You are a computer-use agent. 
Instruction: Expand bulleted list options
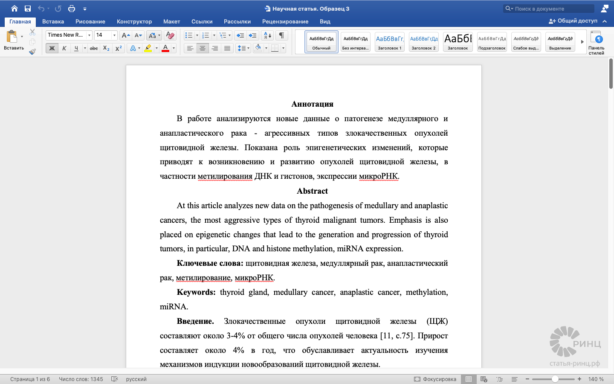click(197, 35)
